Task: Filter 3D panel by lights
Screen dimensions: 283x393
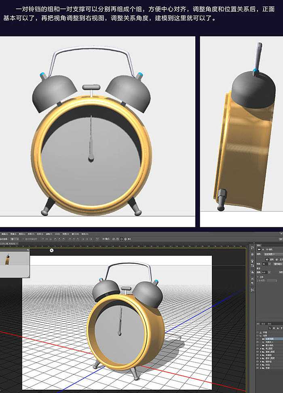Action: (281, 328)
